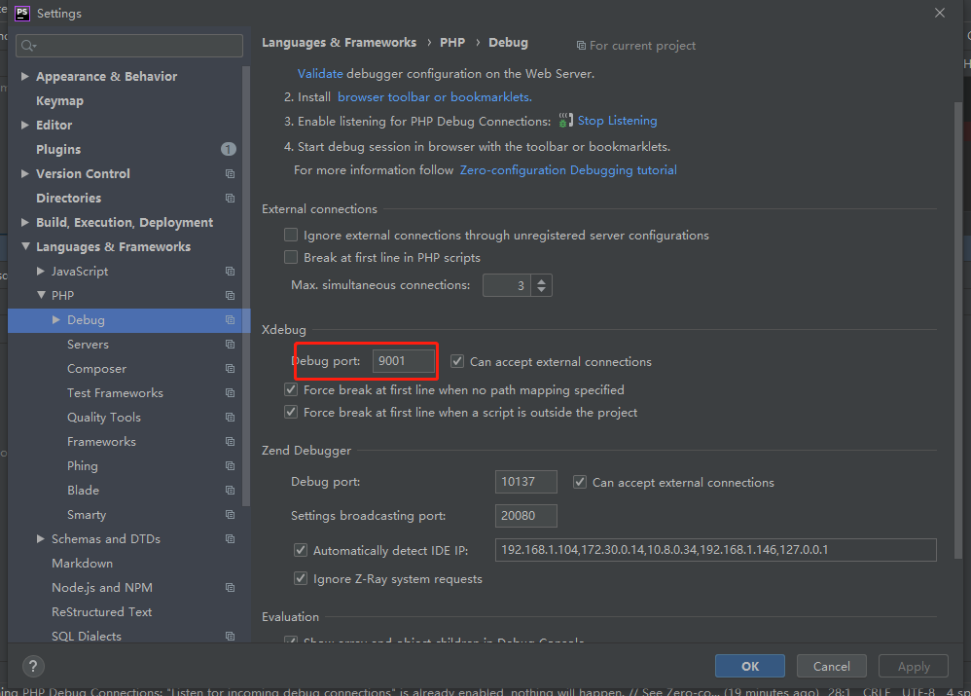Expand the Debug tree node arrow
This screenshot has width=971, height=696.
point(55,320)
